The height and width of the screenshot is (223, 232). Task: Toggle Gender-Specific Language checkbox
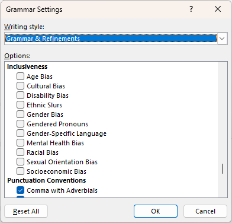[x=20, y=133]
